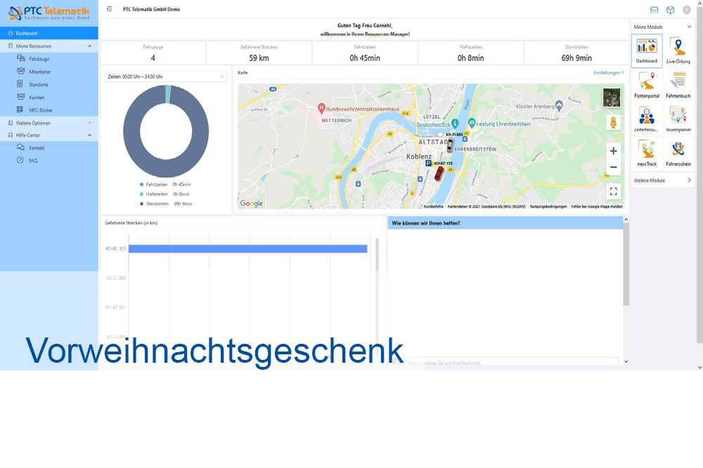Open the nexxTrack module
Viewport: 703px width, 468px height.
click(647, 152)
